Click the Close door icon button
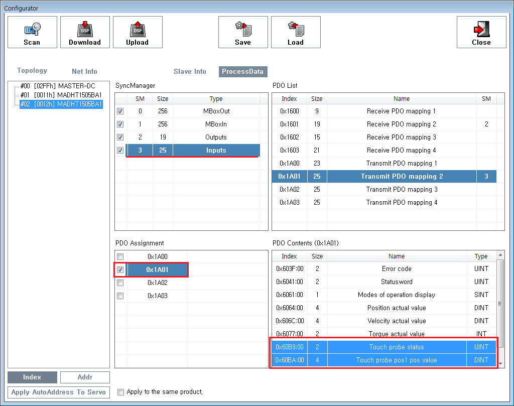 481,32
